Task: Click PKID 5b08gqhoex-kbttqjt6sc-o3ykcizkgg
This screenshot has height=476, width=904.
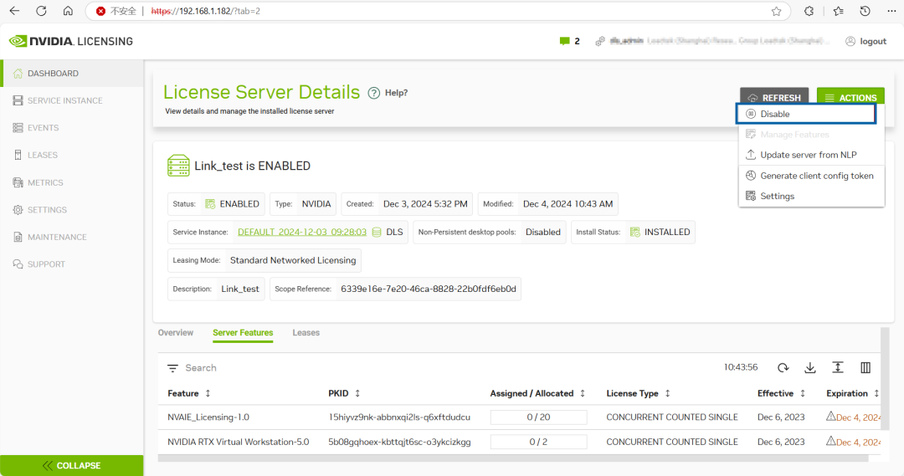Action: point(399,442)
